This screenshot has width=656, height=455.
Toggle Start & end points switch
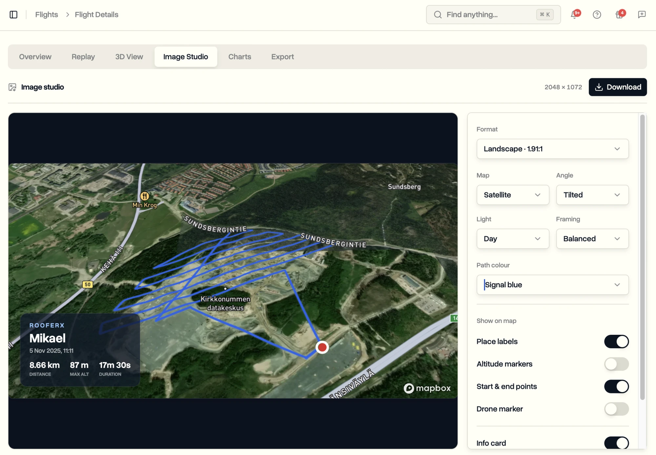point(616,386)
